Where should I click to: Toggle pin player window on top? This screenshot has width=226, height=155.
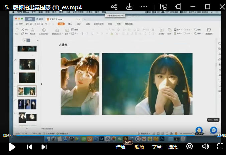coord(178,7)
